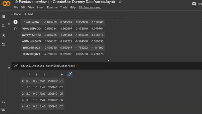The width and height of the screenshot is (202, 114).
Task: Click the Google Drive icon beside notebook title
Action: pyautogui.click(x=16, y=2)
